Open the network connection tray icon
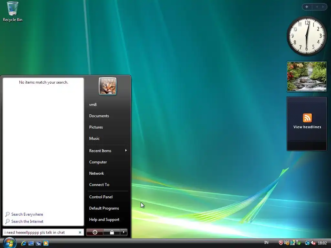Image resolution: width=331 pixels, height=248 pixels. pos(307,243)
